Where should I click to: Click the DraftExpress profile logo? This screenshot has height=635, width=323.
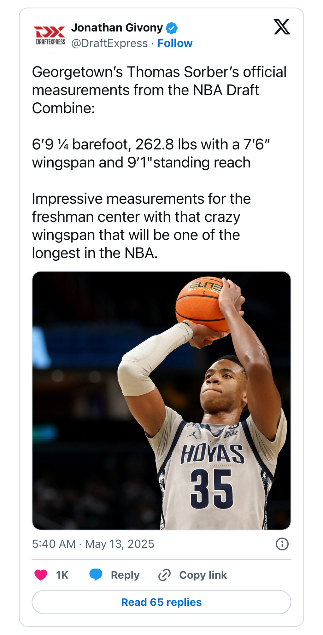coord(50,35)
